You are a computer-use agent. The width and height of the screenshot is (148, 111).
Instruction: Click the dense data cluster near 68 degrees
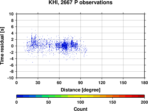coord(65,46)
